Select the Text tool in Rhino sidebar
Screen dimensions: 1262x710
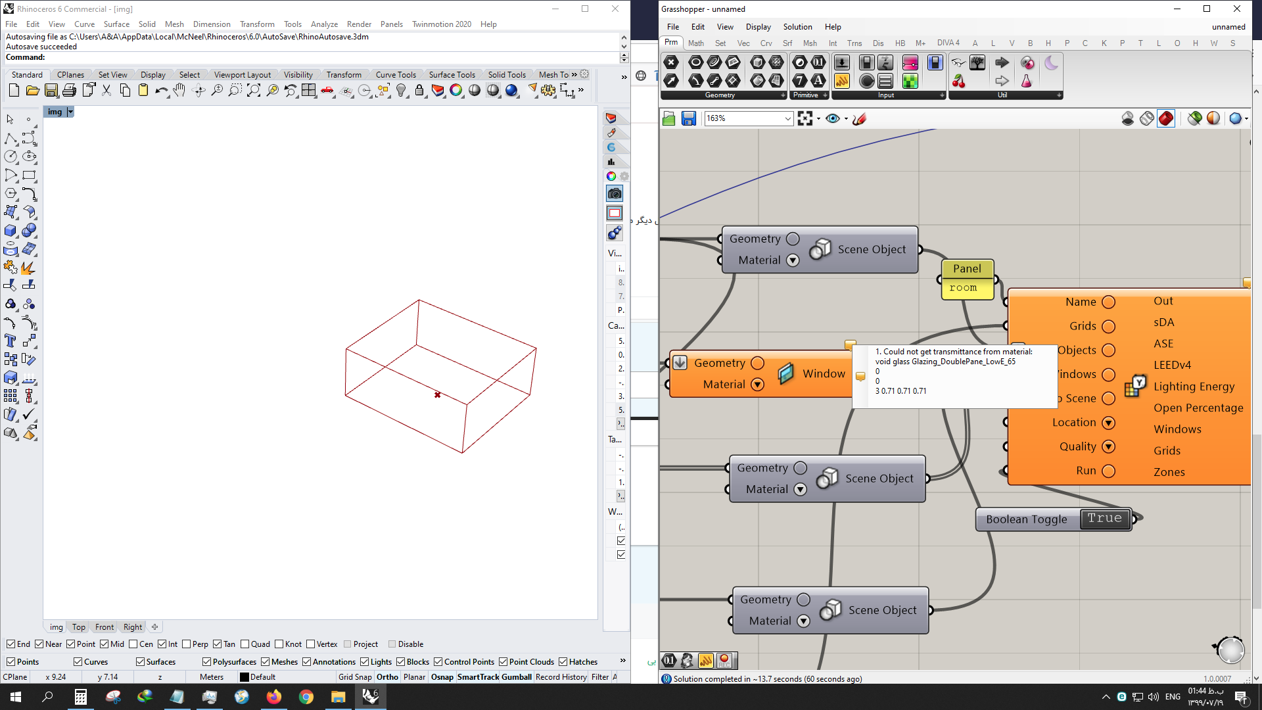tap(10, 341)
